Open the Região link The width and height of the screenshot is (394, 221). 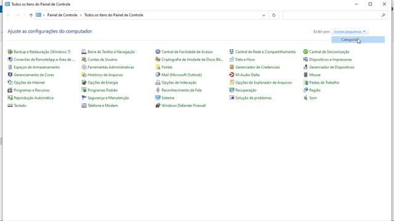pyautogui.click(x=315, y=90)
